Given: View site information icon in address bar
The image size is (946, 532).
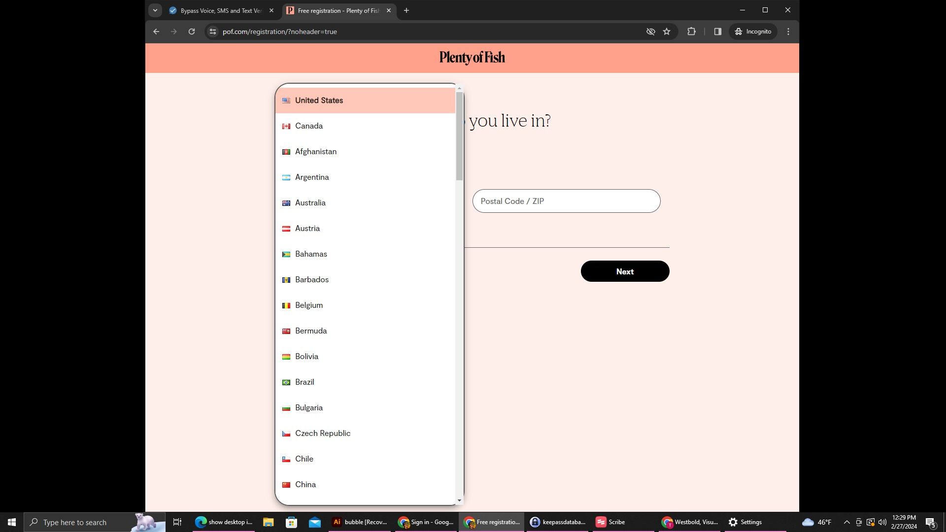Looking at the screenshot, I should [213, 32].
